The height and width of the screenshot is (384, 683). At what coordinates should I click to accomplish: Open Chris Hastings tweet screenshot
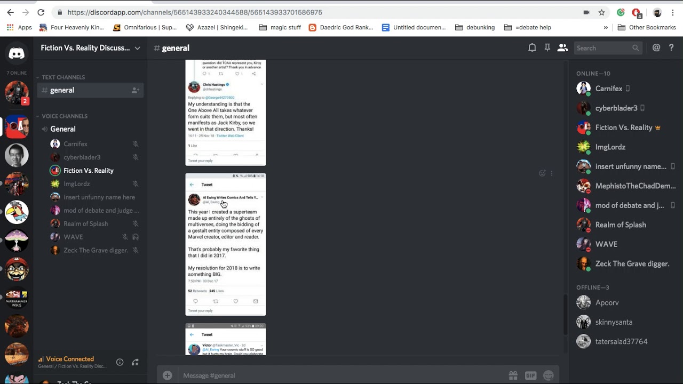(226, 113)
